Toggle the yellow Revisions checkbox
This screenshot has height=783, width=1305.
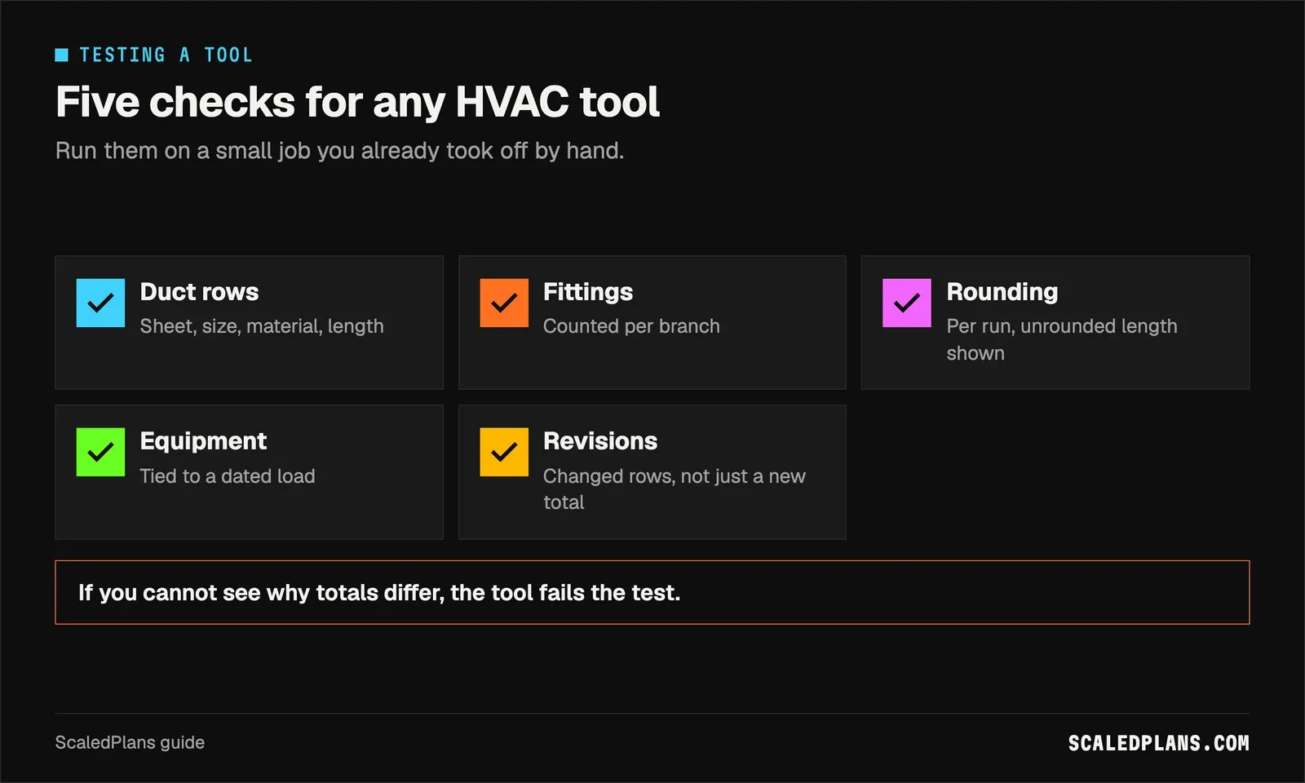[504, 452]
